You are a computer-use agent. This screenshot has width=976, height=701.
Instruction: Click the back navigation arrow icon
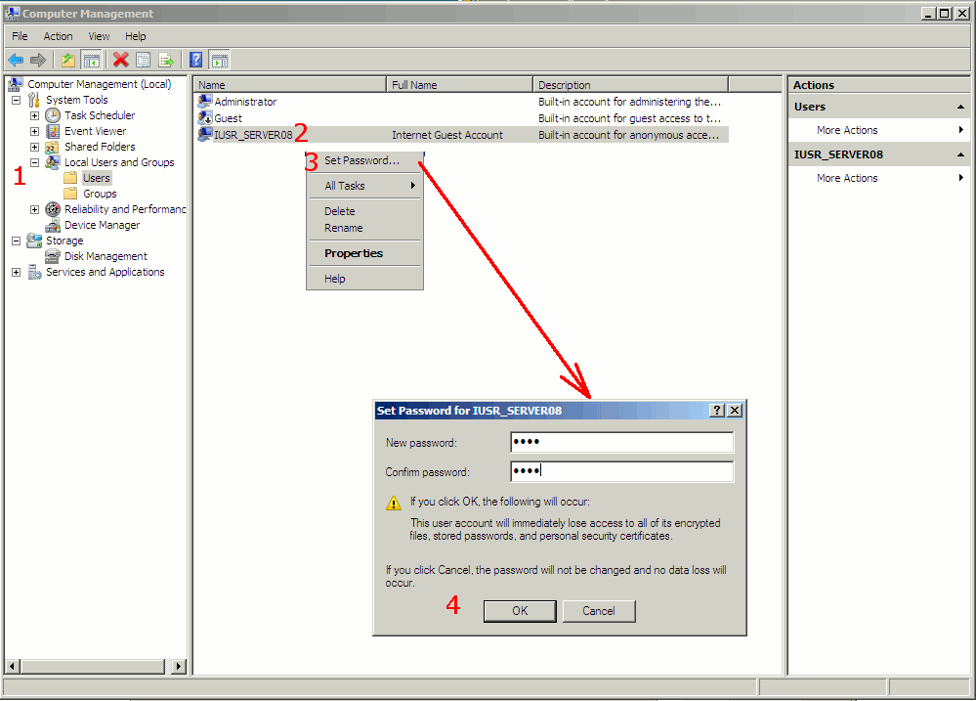point(15,60)
